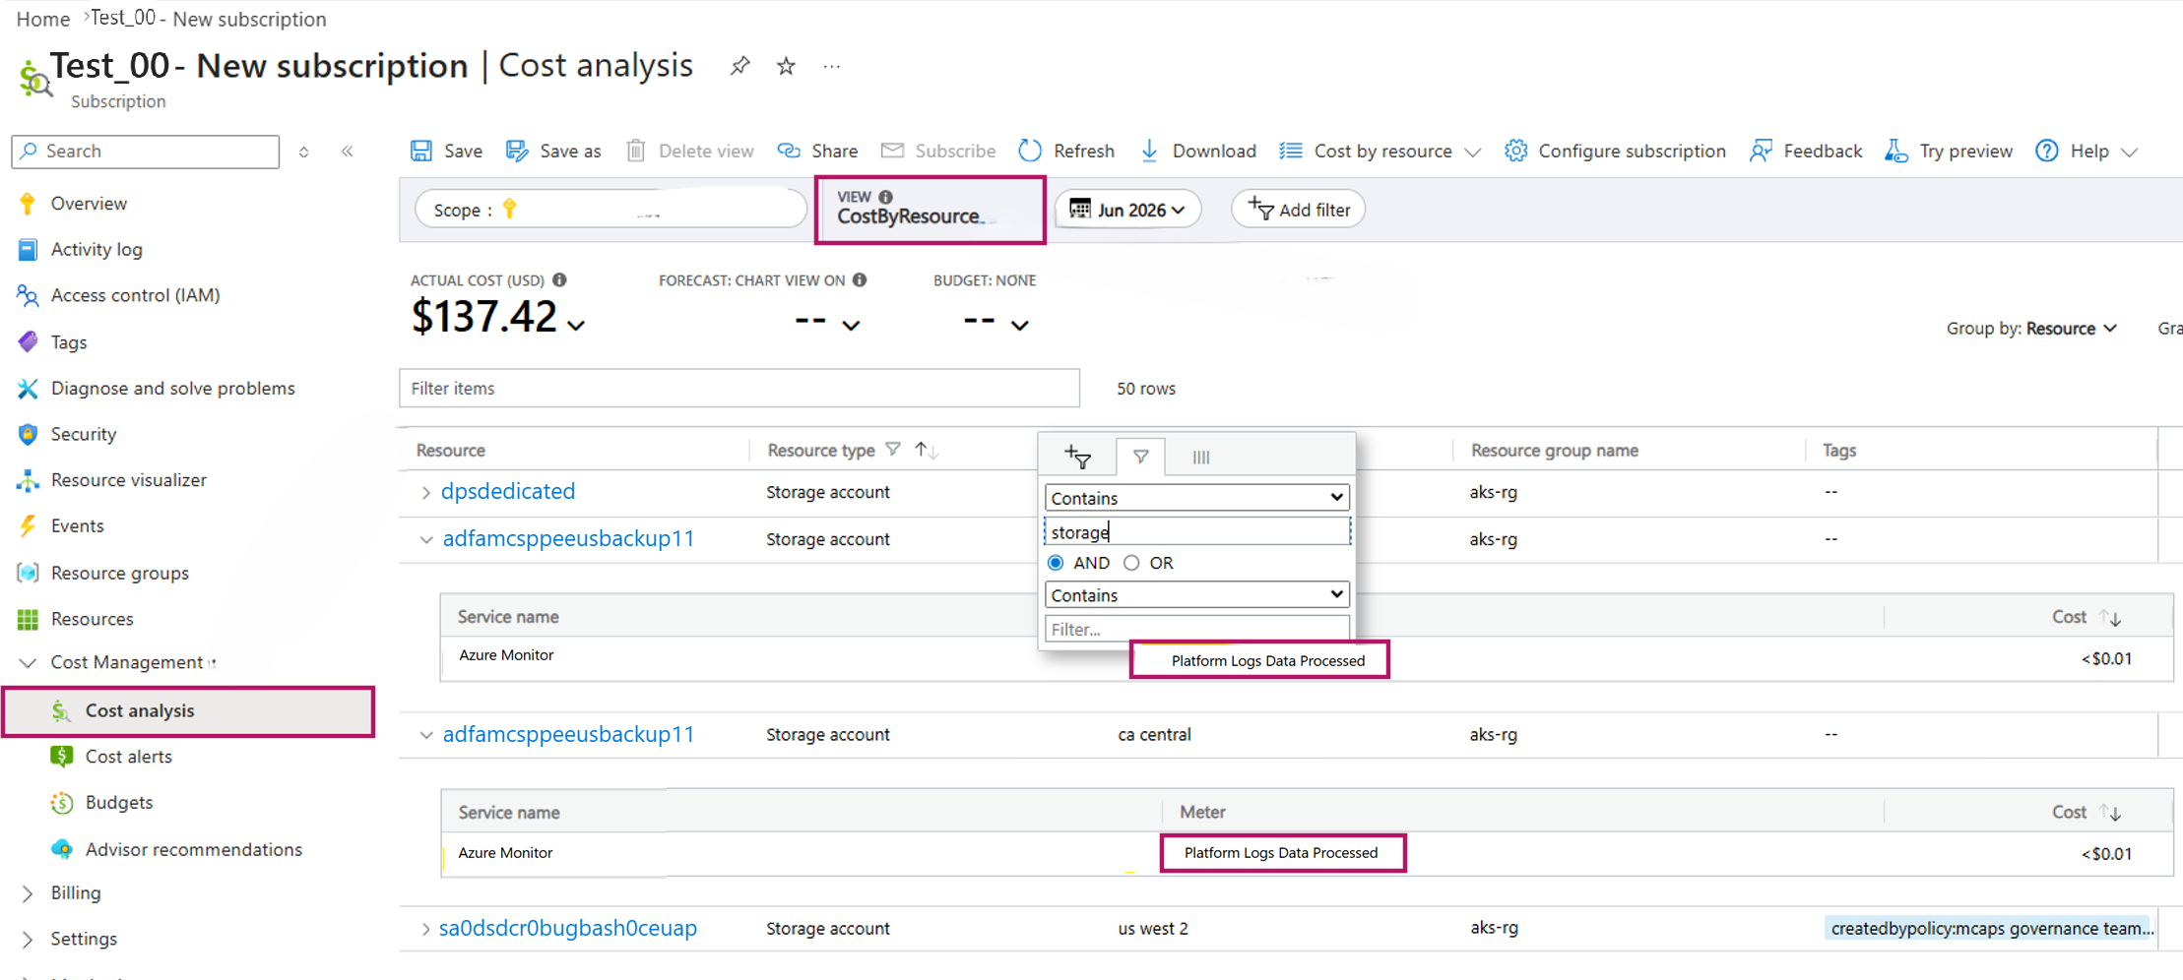2183x980 pixels.
Task: Collapse the adfamcsppeeusbackup11 row in ca central
Action: point(425,735)
